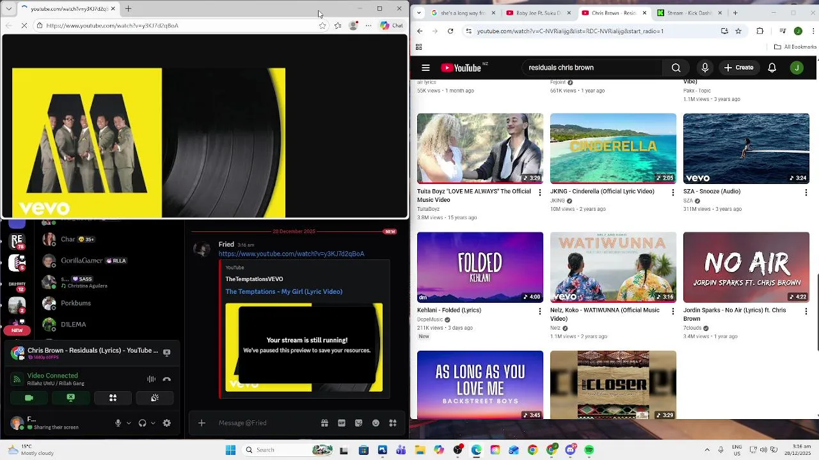Expand Discord microphone input options arrow

(129, 423)
